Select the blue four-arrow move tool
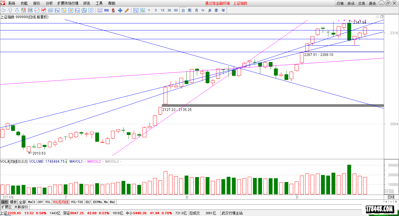The image size is (399, 216). (x=120, y=10)
